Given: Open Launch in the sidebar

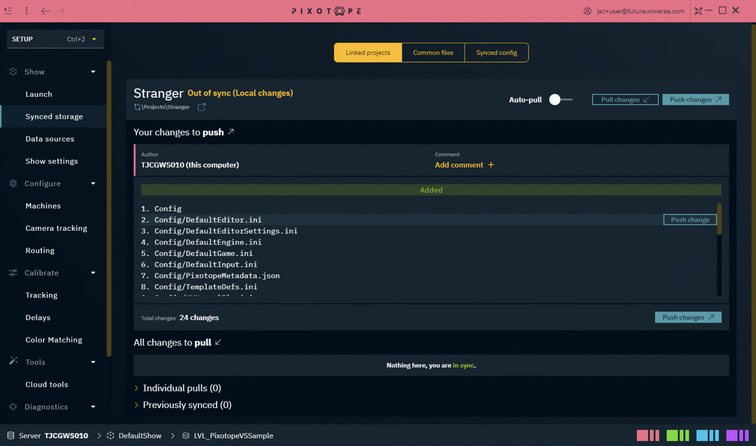Looking at the screenshot, I should [54, 94].
